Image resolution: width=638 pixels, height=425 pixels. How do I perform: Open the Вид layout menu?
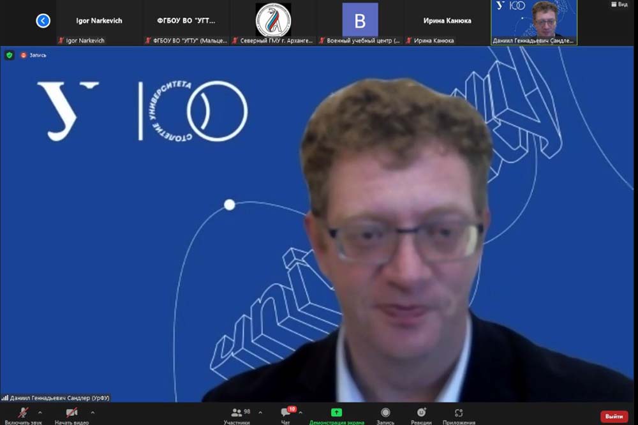[619, 4]
